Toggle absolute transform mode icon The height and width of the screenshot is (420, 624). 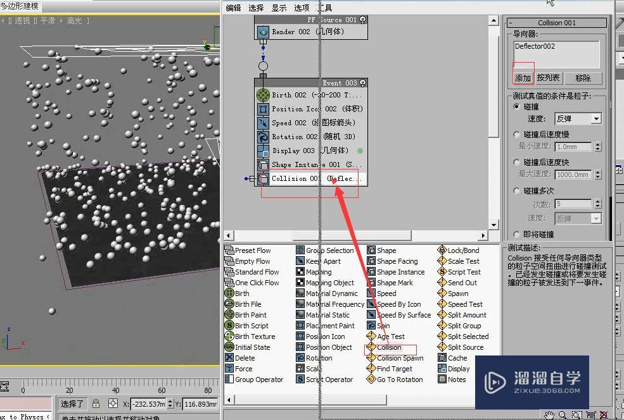113,404
